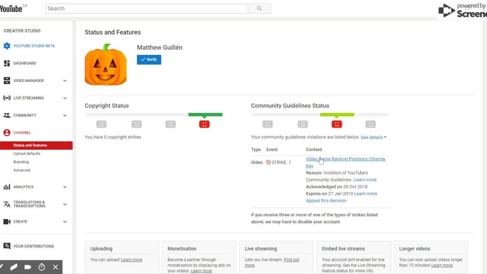Click Embed live streams card heading
This screenshot has height=274, width=487.
coord(343,249)
